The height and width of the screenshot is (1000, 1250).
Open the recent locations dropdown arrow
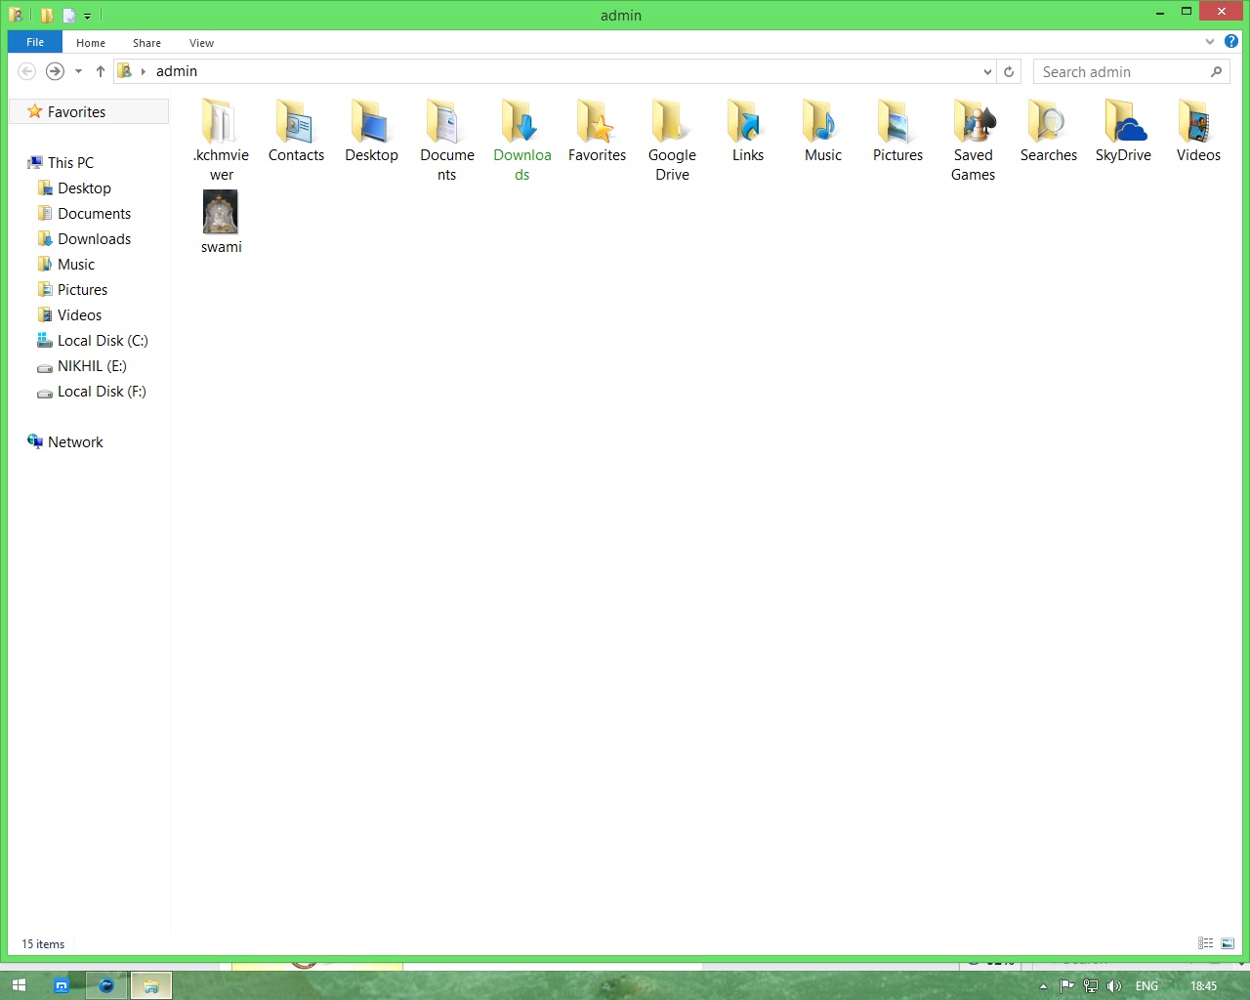coord(79,71)
